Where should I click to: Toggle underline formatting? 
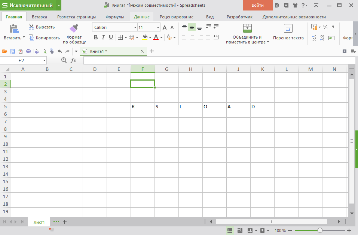coord(111,37)
